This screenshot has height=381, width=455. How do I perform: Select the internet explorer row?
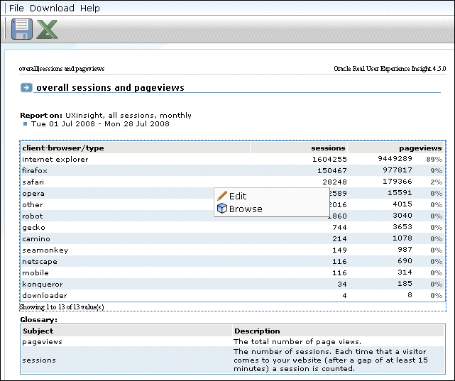click(x=233, y=159)
